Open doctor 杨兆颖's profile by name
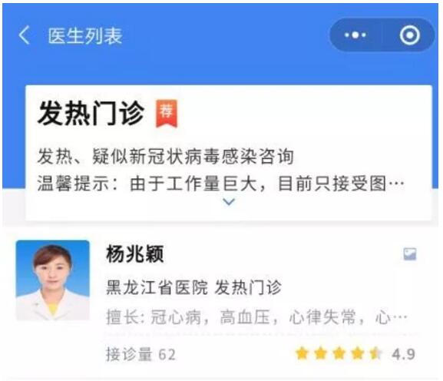The height and width of the screenshot is (381, 443). (x=135, y=253)
